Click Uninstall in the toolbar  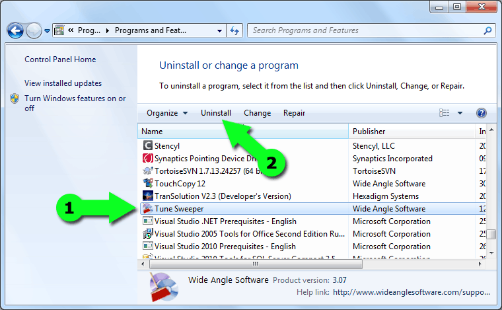pyautogui.click(x=216, y=113)
